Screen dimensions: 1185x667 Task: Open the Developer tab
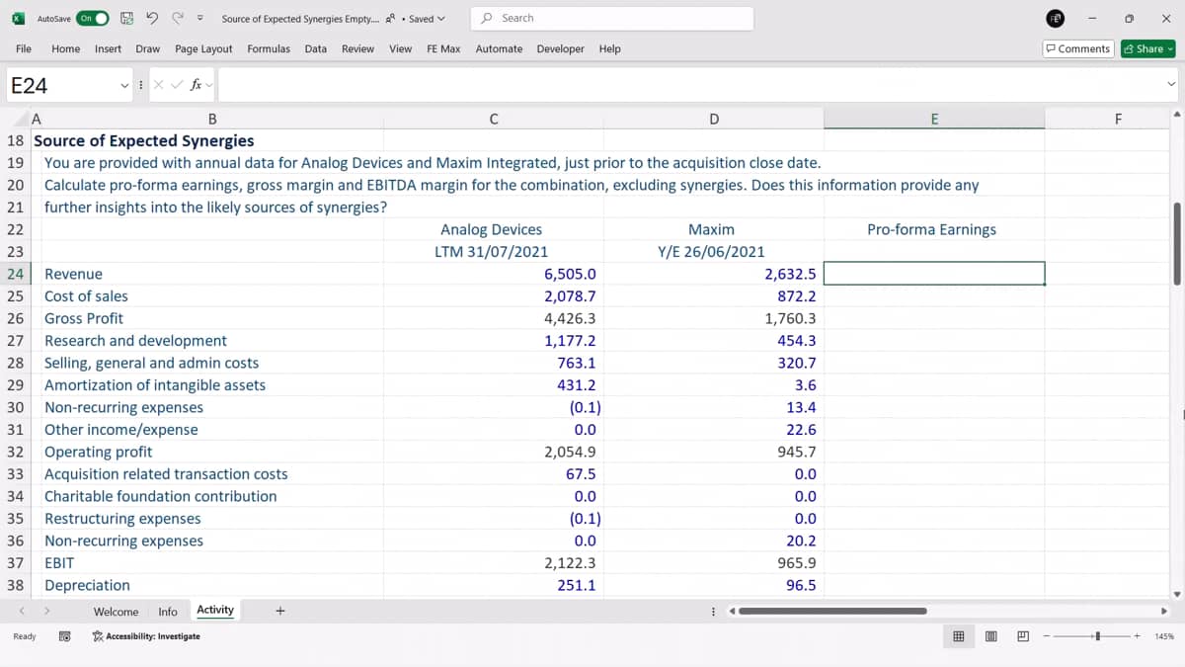tap(560, 48)
